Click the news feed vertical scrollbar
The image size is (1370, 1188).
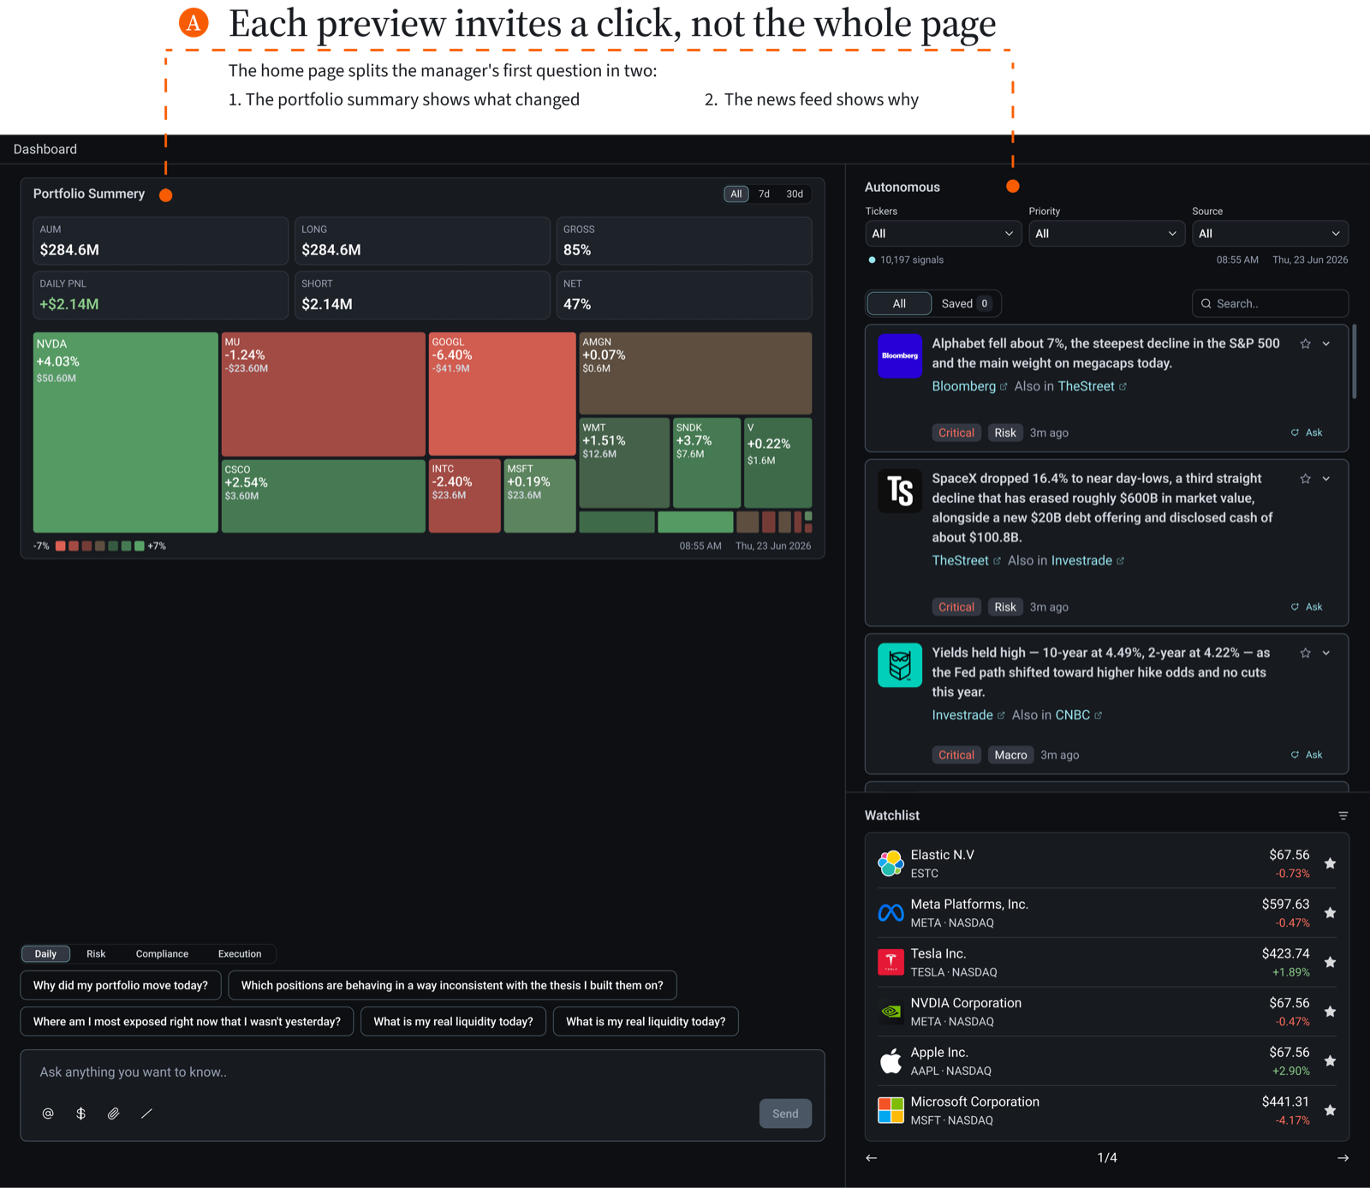[1354, 361]
